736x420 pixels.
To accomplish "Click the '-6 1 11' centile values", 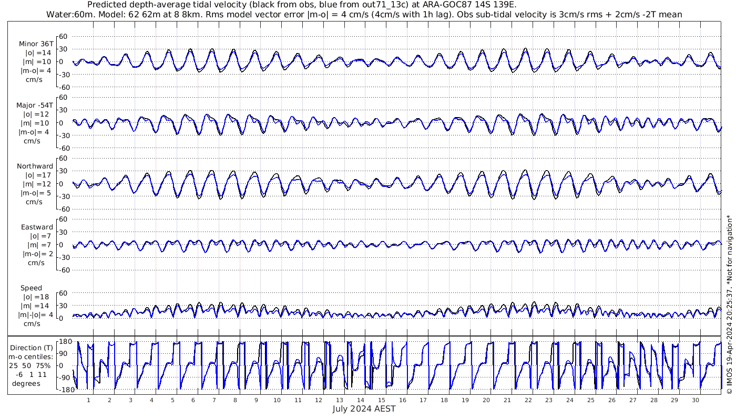I will pos(32,375).
